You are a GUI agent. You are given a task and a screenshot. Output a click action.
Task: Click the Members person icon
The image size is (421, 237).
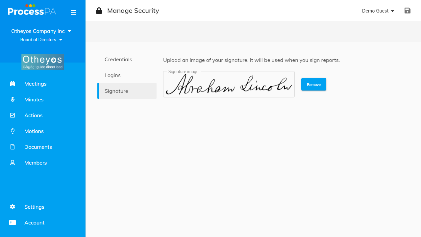point(12,163)
